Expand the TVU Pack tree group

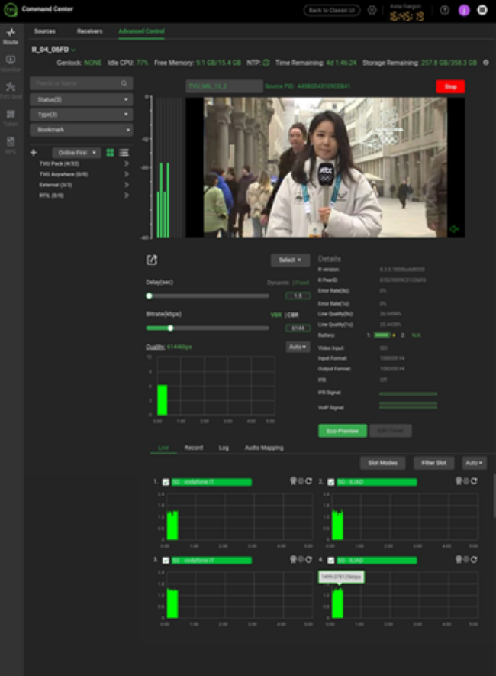coord(126,163)
